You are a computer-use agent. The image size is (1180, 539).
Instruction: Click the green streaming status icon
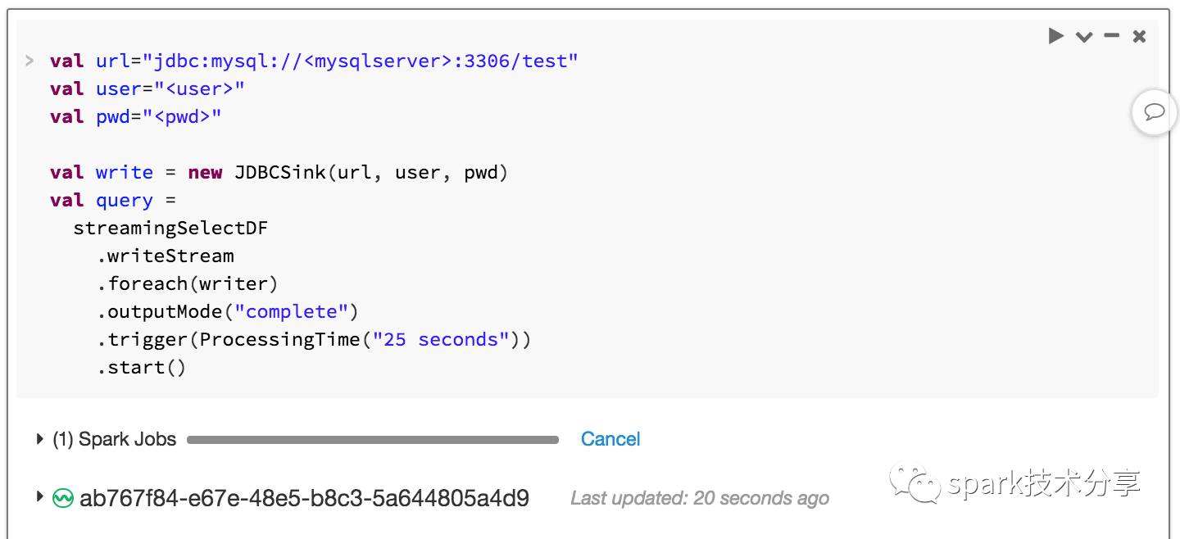[x=63, y=498]
